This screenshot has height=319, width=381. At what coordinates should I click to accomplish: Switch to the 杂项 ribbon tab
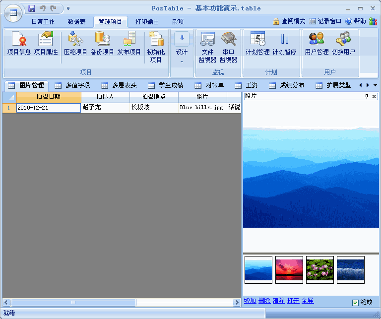(x=178, y=22)
